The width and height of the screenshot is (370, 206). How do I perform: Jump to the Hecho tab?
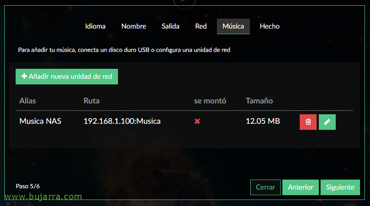[x=269, y=26]
